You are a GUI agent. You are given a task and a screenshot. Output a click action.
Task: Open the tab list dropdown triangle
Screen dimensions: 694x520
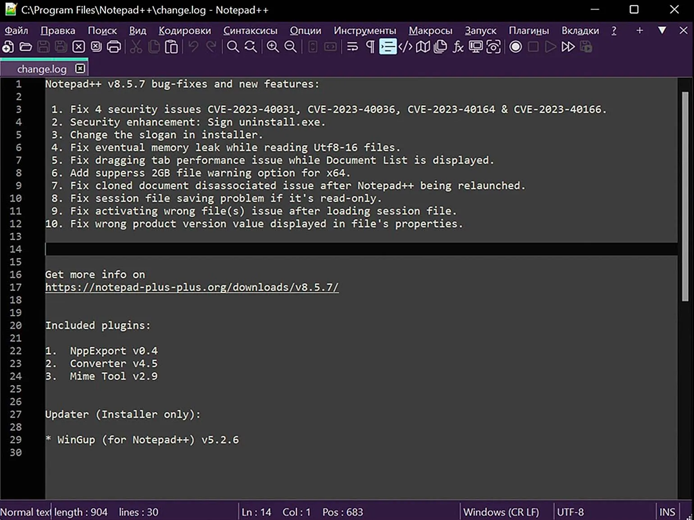tap(662, 30)
